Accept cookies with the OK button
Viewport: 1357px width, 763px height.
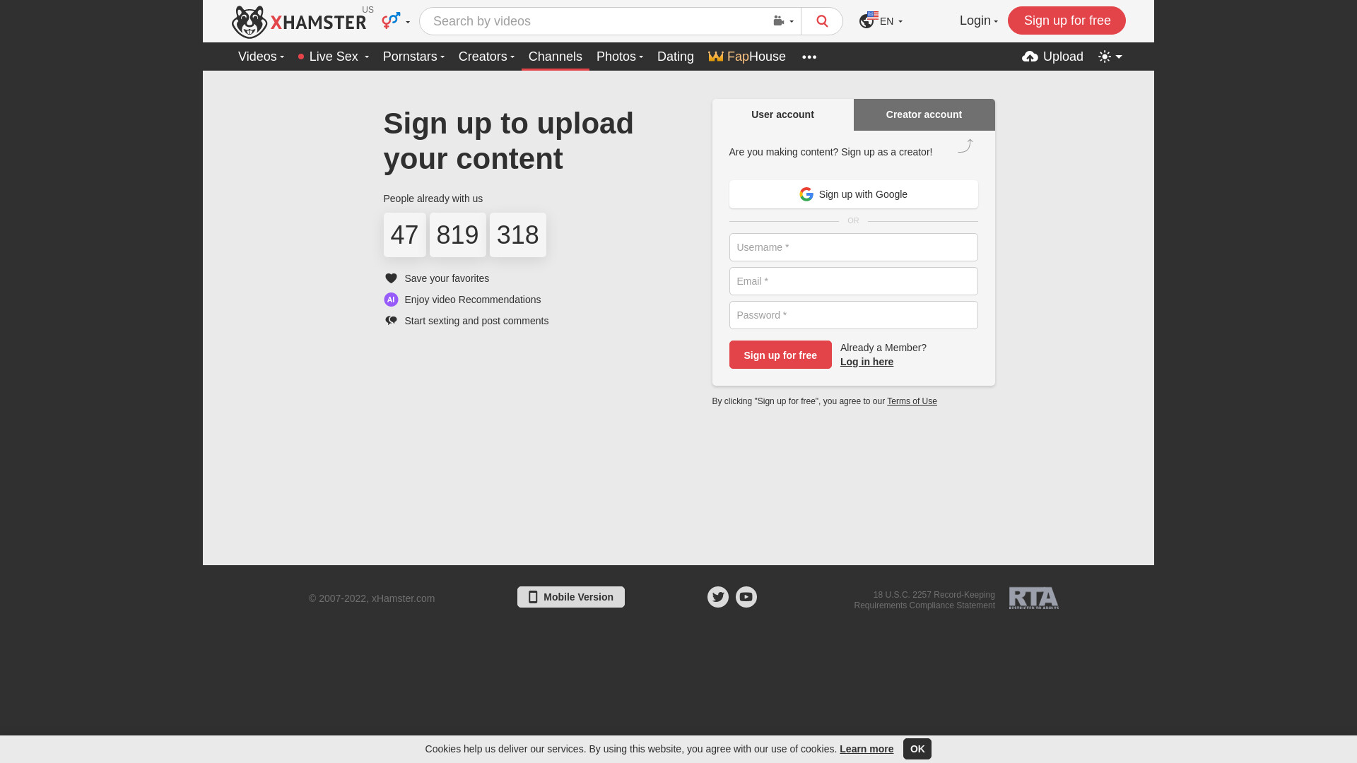[x=917, y=749]
